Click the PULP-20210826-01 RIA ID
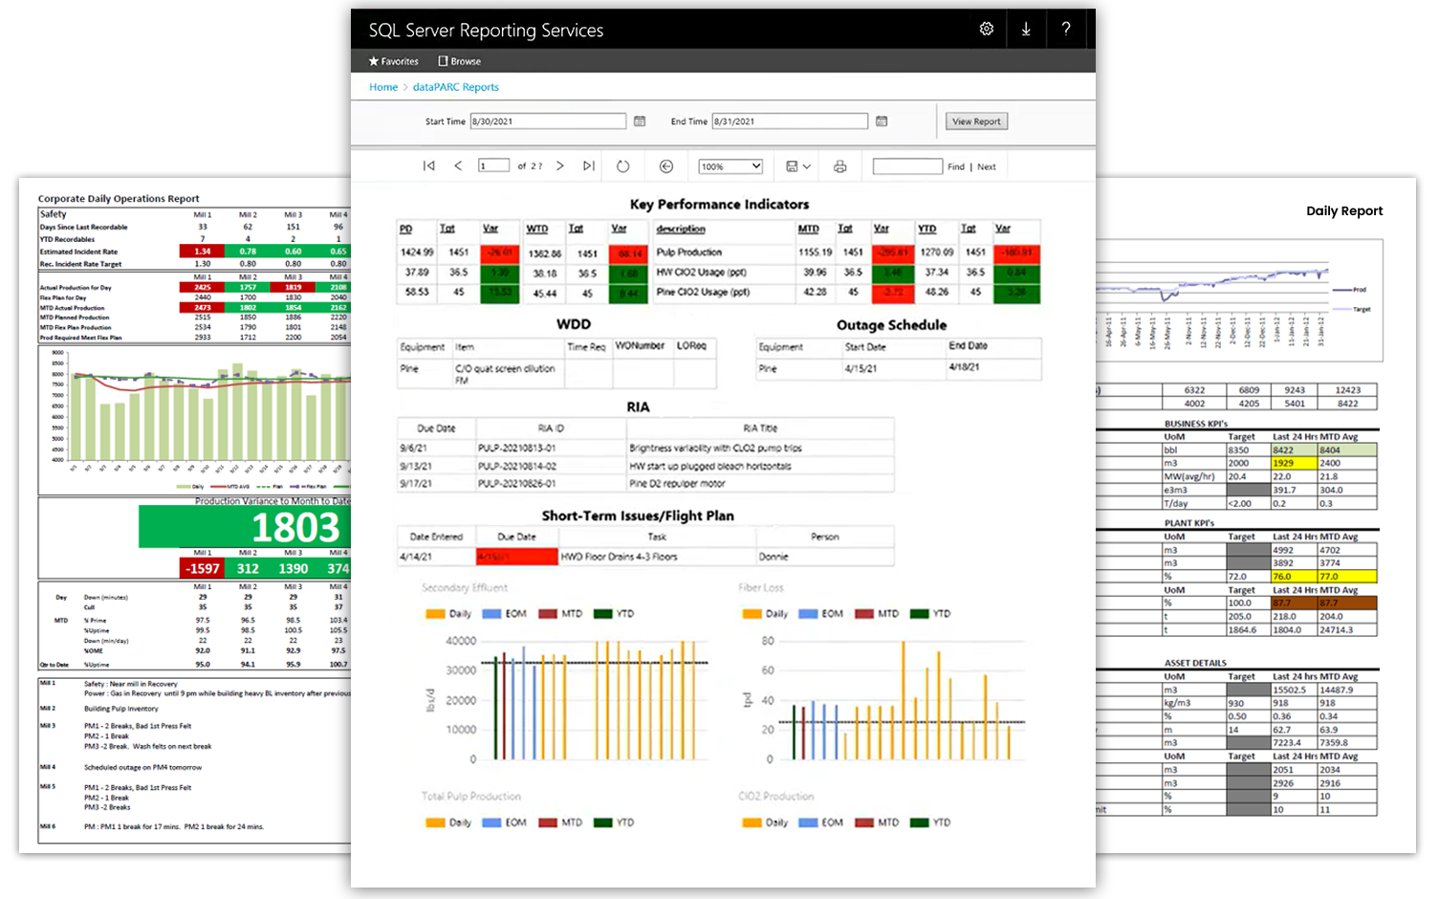 coord(517,484)
